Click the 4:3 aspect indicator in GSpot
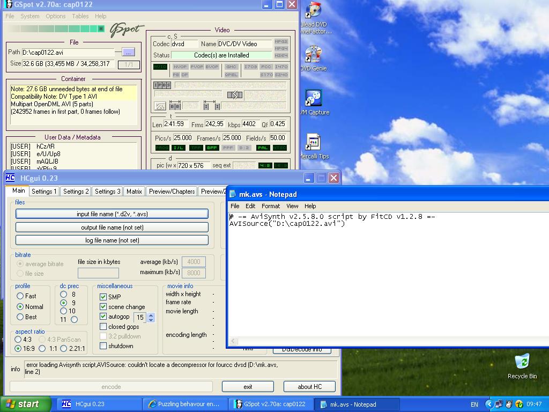 pos(265,165)
